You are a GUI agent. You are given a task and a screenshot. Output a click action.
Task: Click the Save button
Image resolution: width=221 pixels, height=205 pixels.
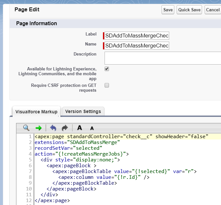click(168, 10)
